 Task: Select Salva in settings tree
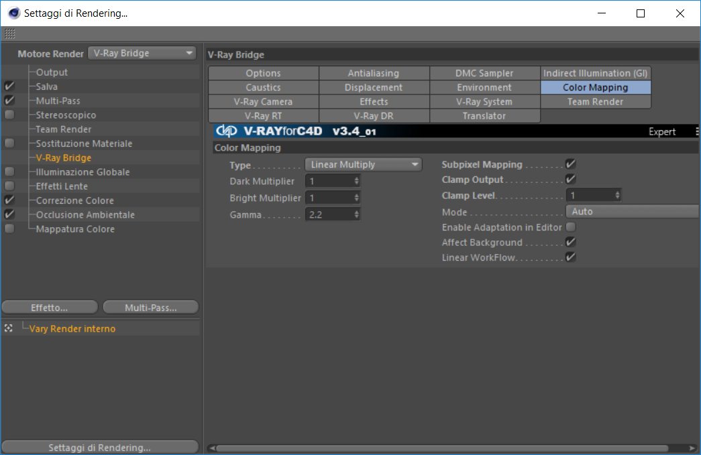[47, 86]
